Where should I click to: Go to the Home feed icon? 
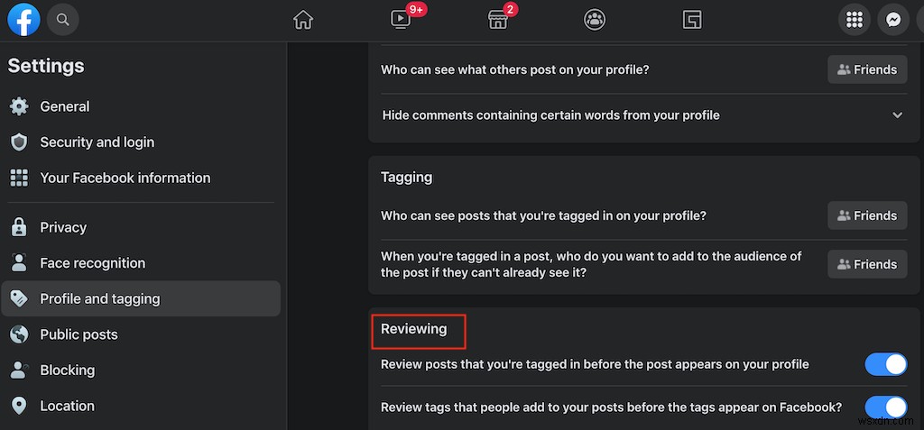pos(303,21)
